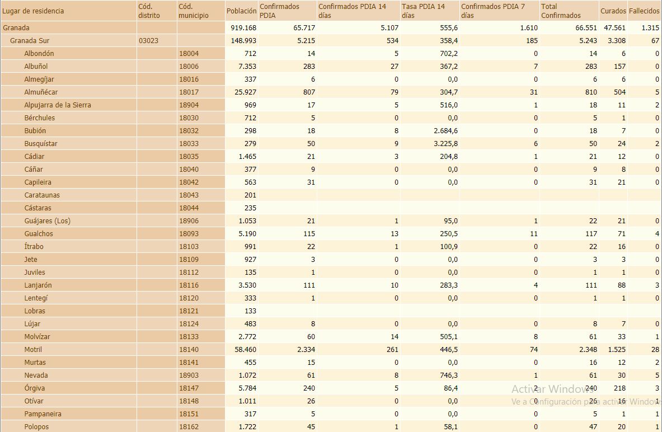The width and height of the screenshot is (662, 432).
Task: Click Albuñol population value 7.353
Action: (x=247, y=66)
